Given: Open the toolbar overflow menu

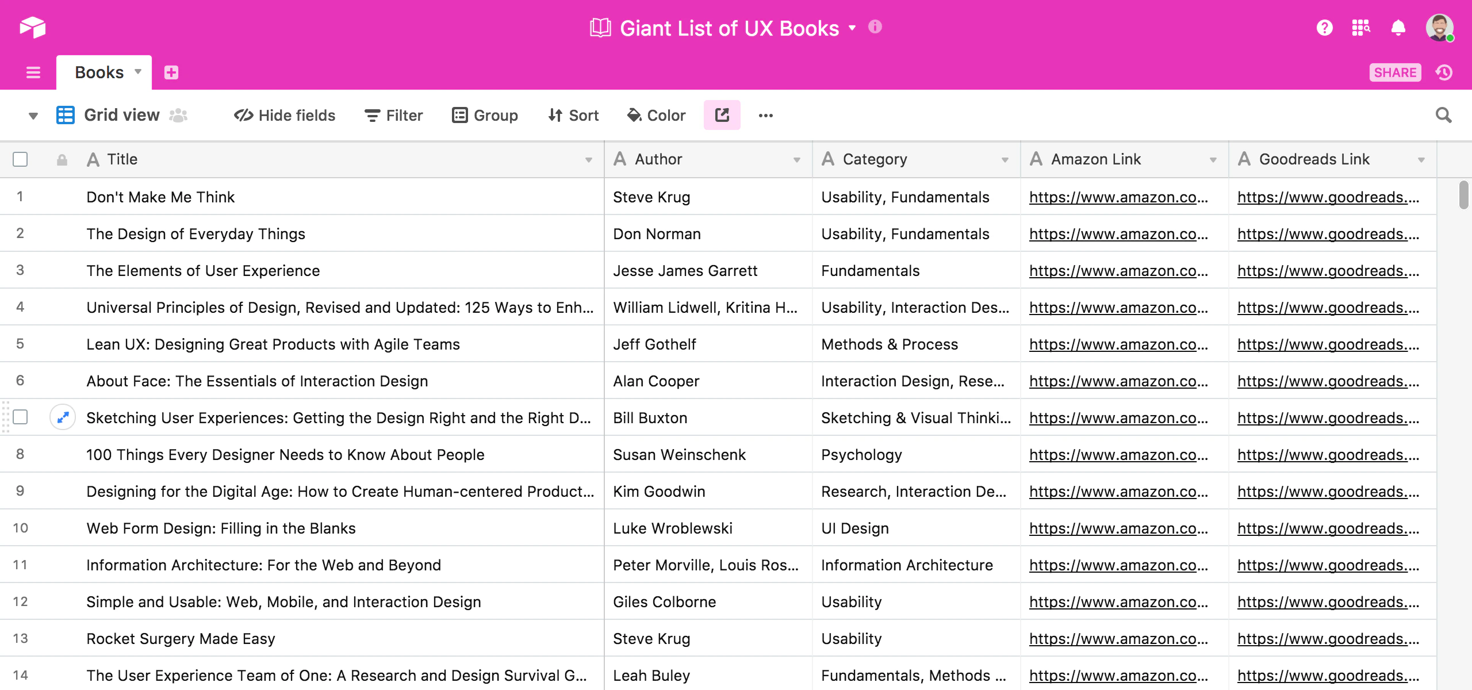Looking at the screenshot, I should point(766,115).
